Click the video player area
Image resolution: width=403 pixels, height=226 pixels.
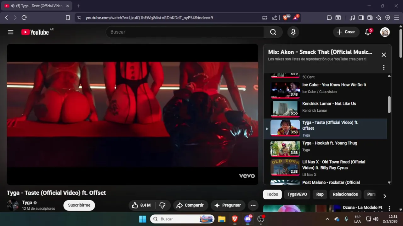click(133, 114)
